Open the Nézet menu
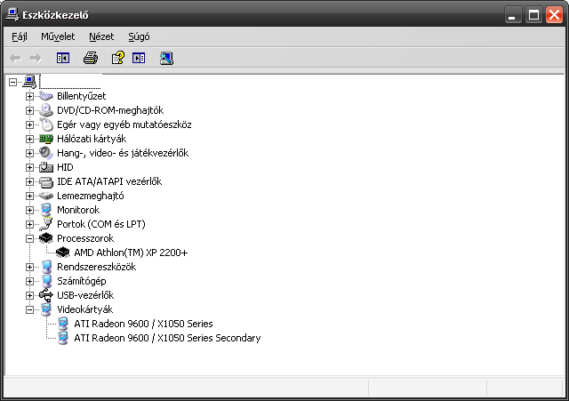 (x=101, y=36)
